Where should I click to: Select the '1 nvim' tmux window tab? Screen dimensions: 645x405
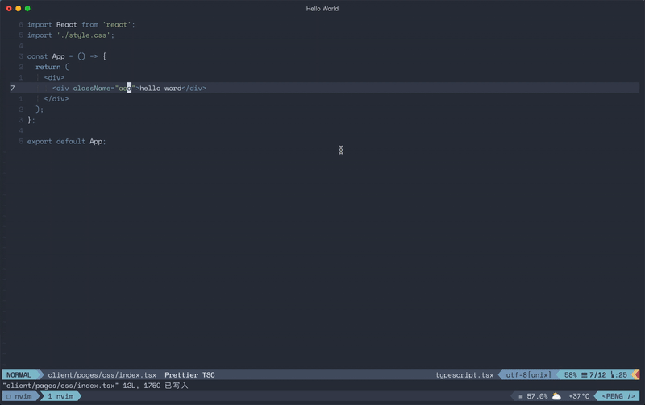click(x=60, y=396)
